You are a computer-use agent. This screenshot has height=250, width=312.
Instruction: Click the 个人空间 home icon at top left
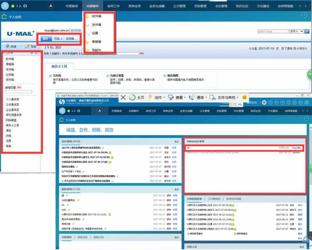4,17
